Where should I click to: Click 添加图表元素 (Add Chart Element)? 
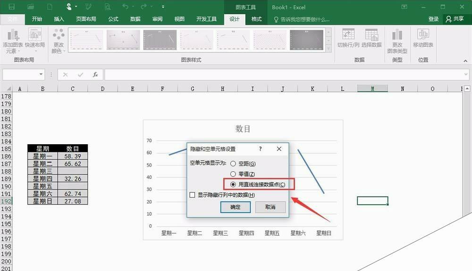[13, 41]
